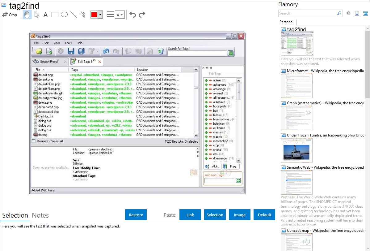This screenshot has width=370, height=251.
Task: Click the first blue save icon in tag2find
Action: tap(71, 51)
